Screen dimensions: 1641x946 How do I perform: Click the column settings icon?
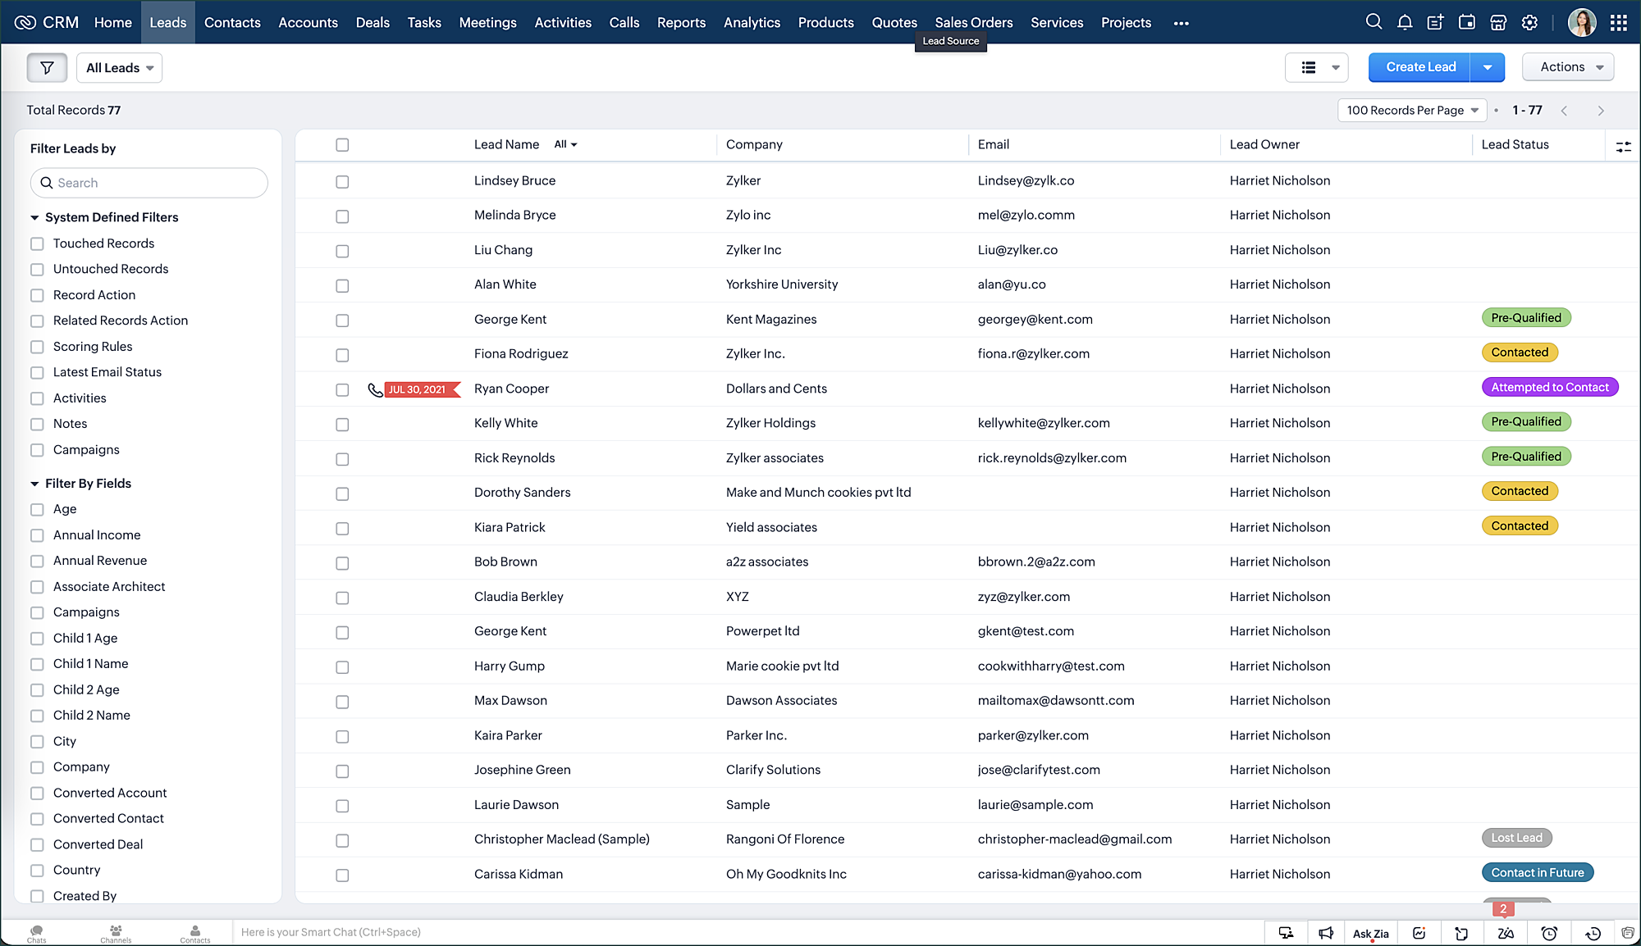(x=1623, y=146)
